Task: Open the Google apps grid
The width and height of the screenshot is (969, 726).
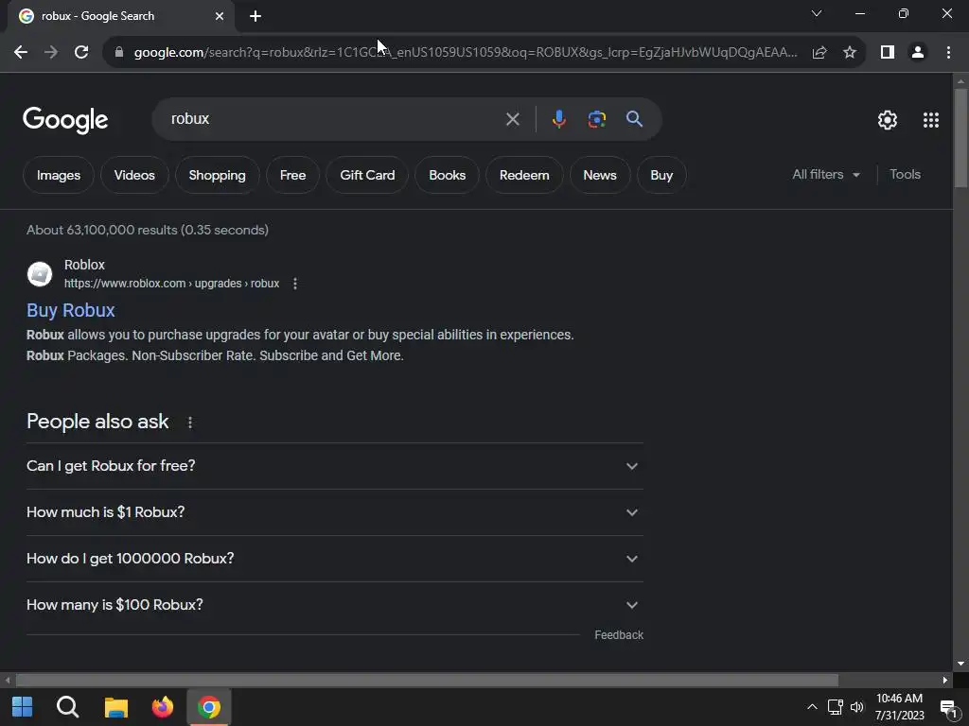Action: (931, 120)
